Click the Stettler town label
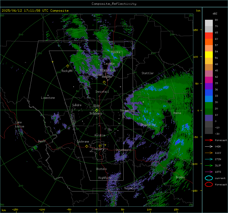The image size is (228, 213). tap(148, 73)
